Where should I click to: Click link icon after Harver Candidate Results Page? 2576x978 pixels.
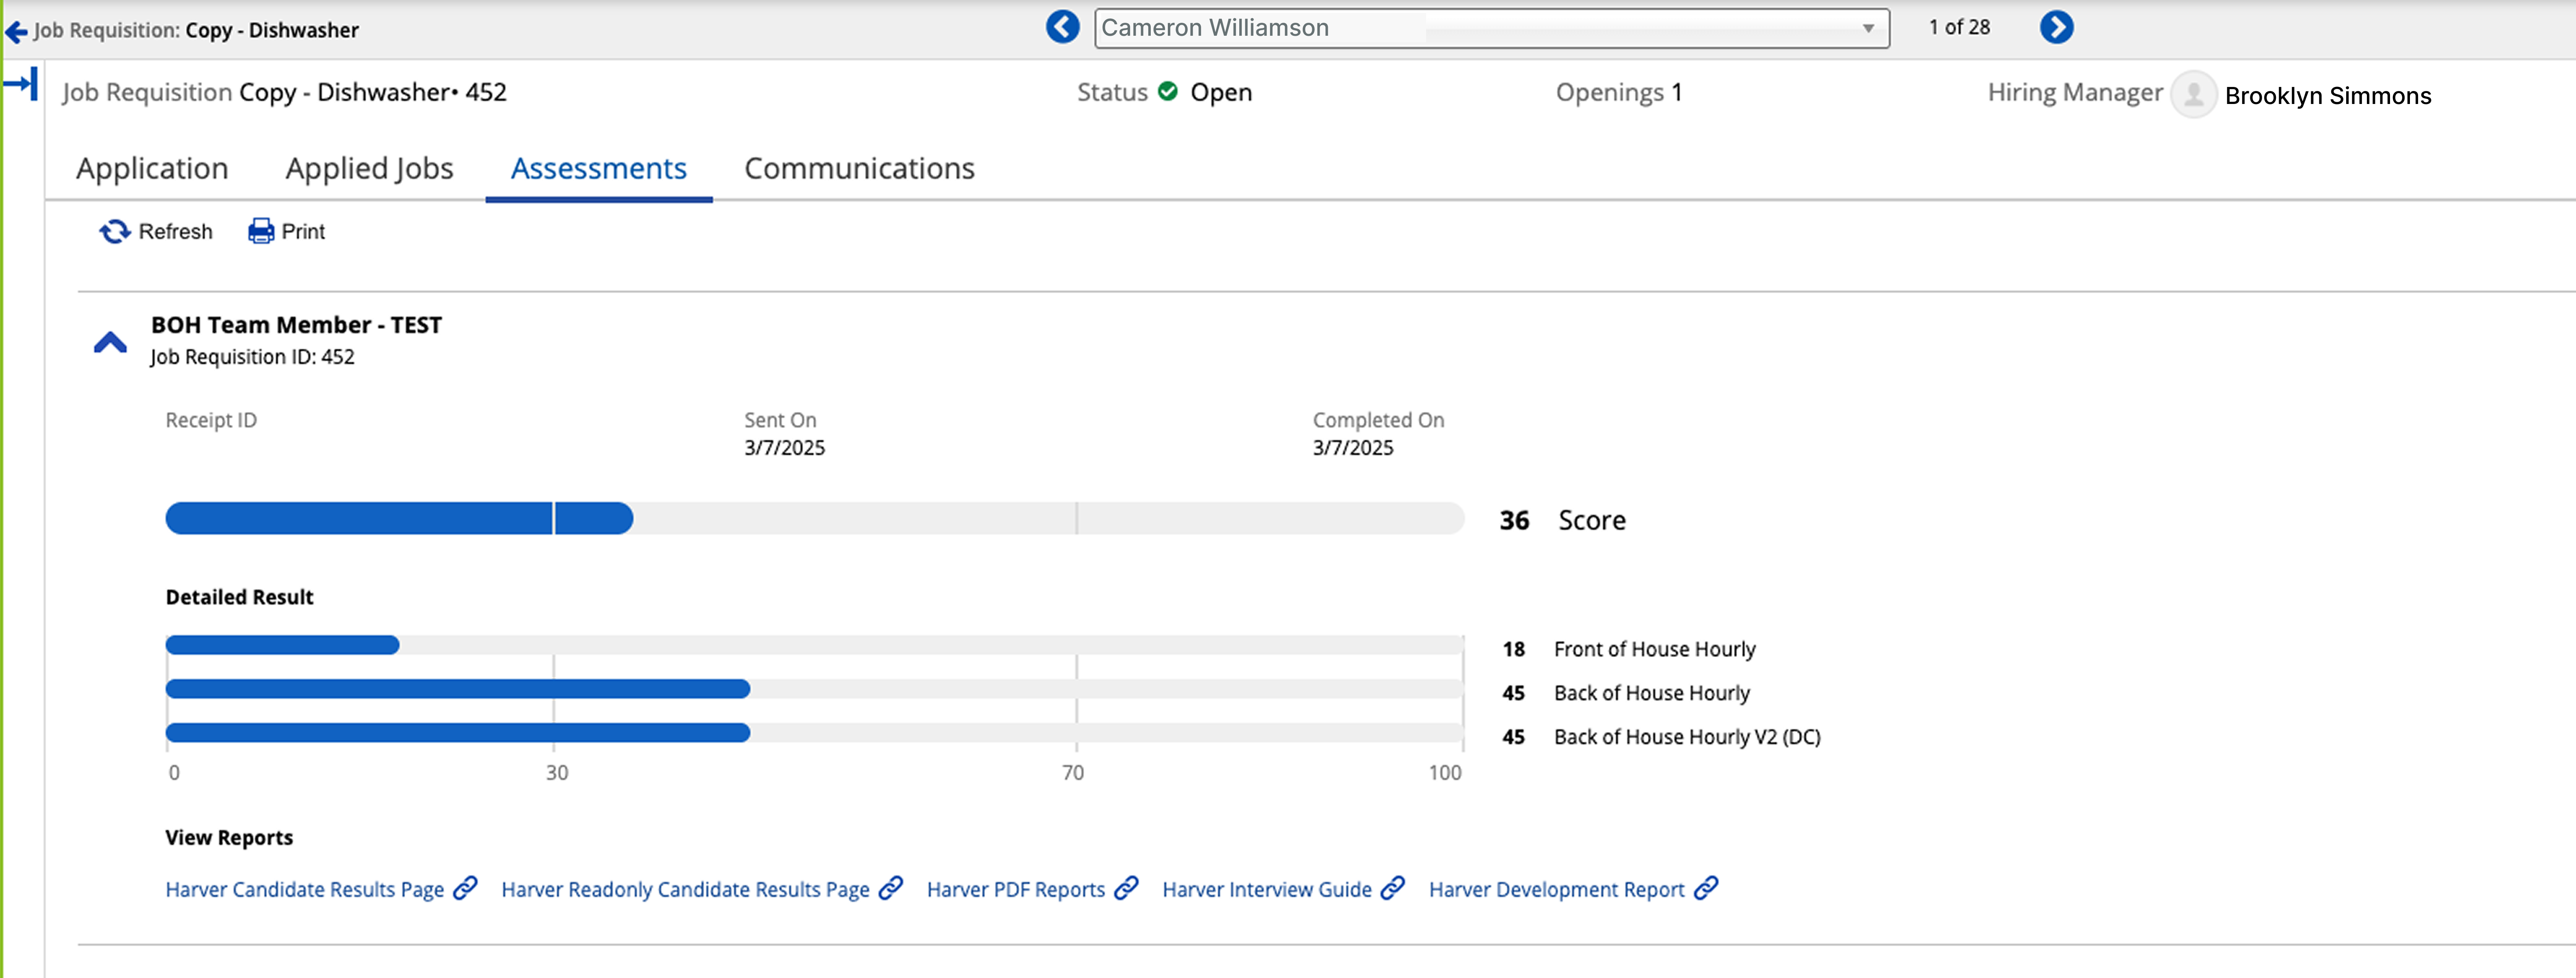point(465,888)
